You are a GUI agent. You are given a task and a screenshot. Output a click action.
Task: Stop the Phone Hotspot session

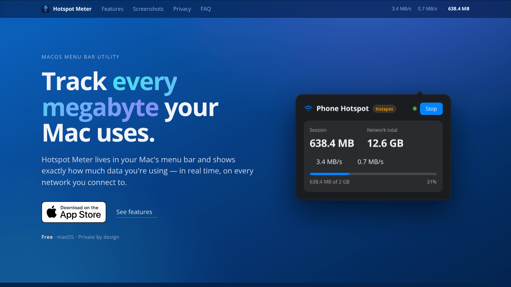[431, 109]
